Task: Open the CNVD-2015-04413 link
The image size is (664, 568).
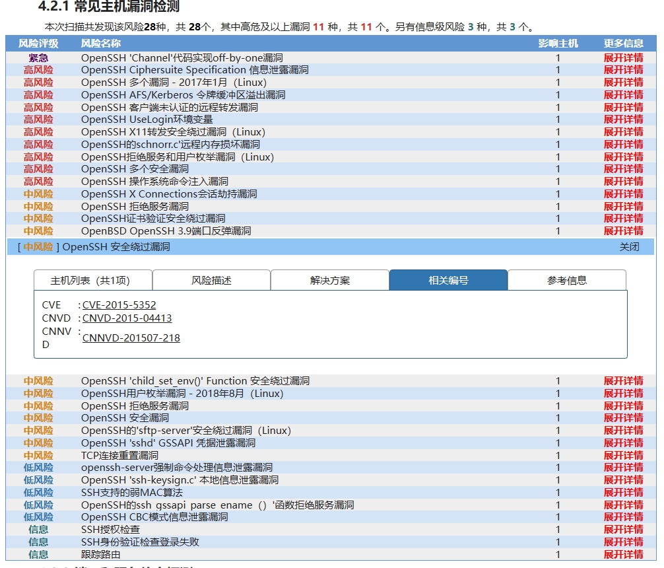Action: click(127, 318)
